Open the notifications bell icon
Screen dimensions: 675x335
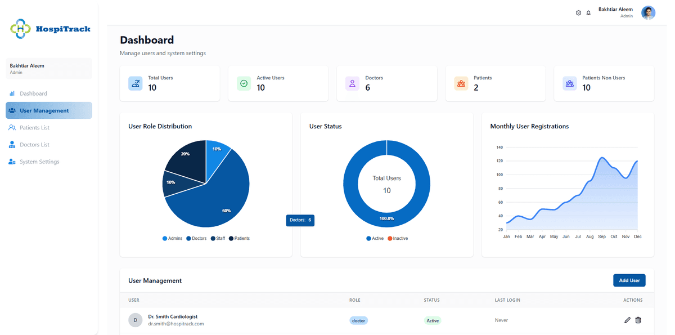588,13
